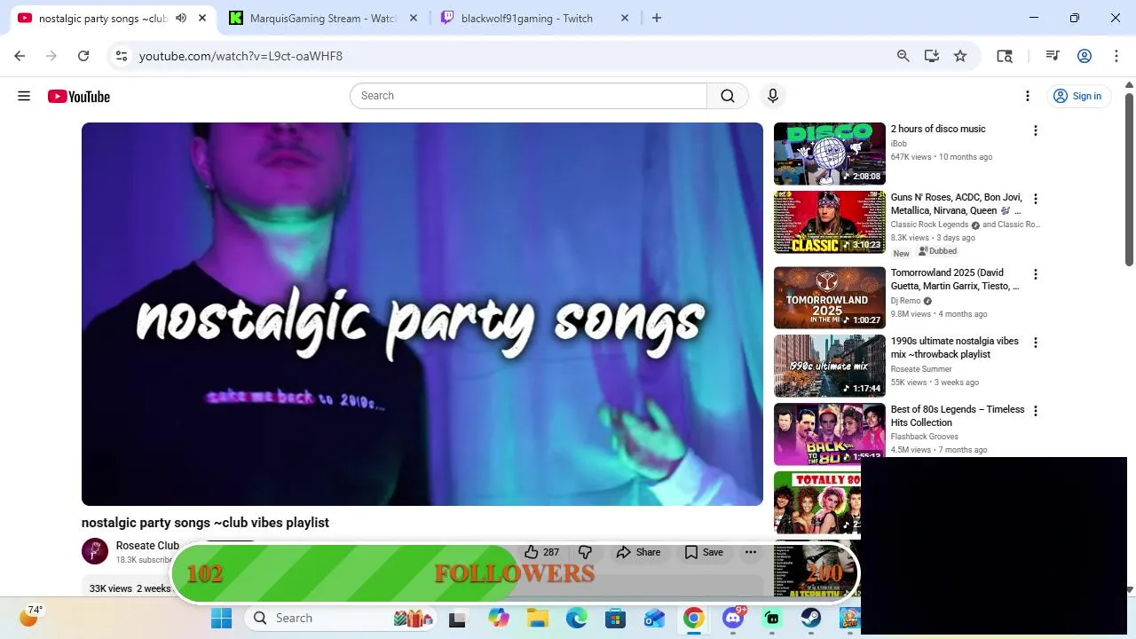Open Copilot from the taskbar
The width and height of the screenshot is (1136, 639).
(499, 619)
